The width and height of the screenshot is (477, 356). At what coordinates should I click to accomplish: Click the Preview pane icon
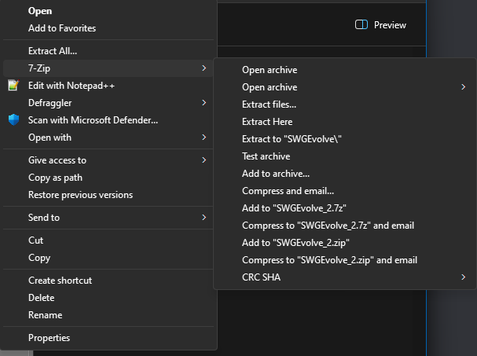pyautogui.click(x=361, y=25)
